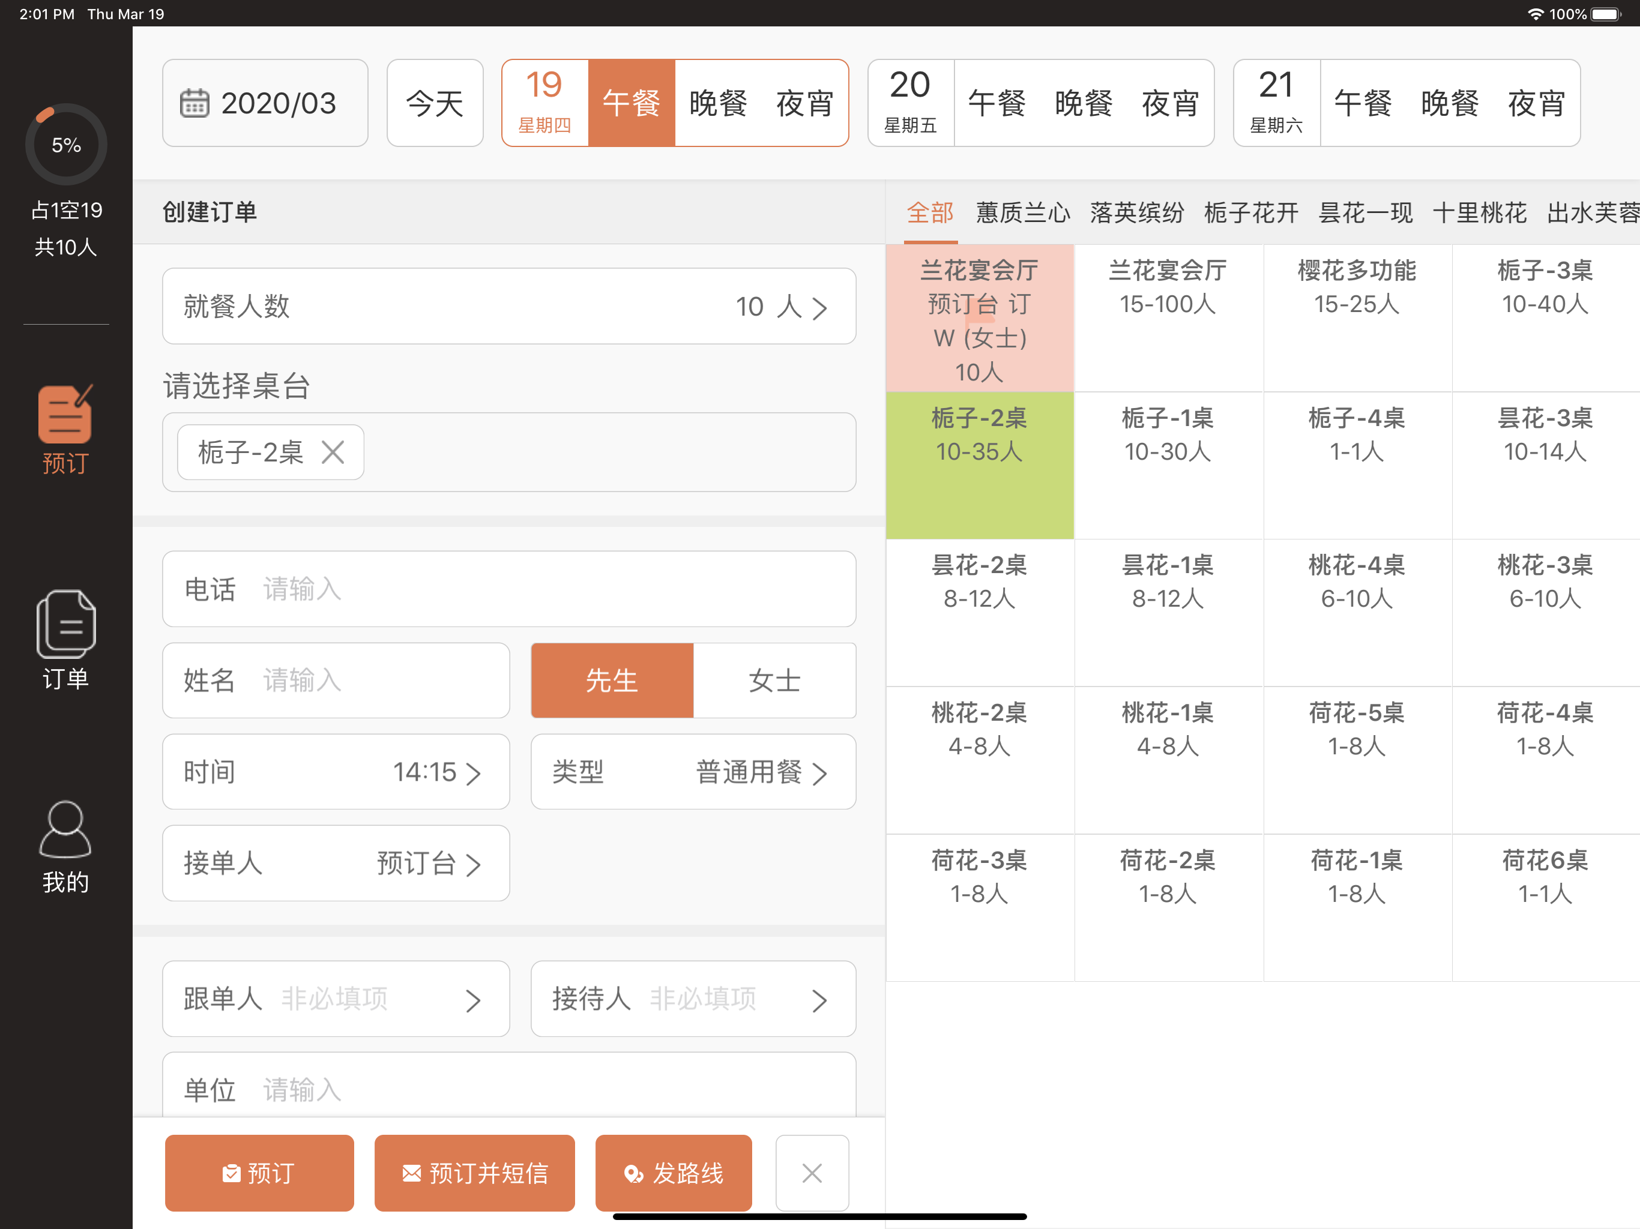Select the 昙花-3桌 table cell
This screenshot has width=1640, height=1229.
[x=1545, y=464]
